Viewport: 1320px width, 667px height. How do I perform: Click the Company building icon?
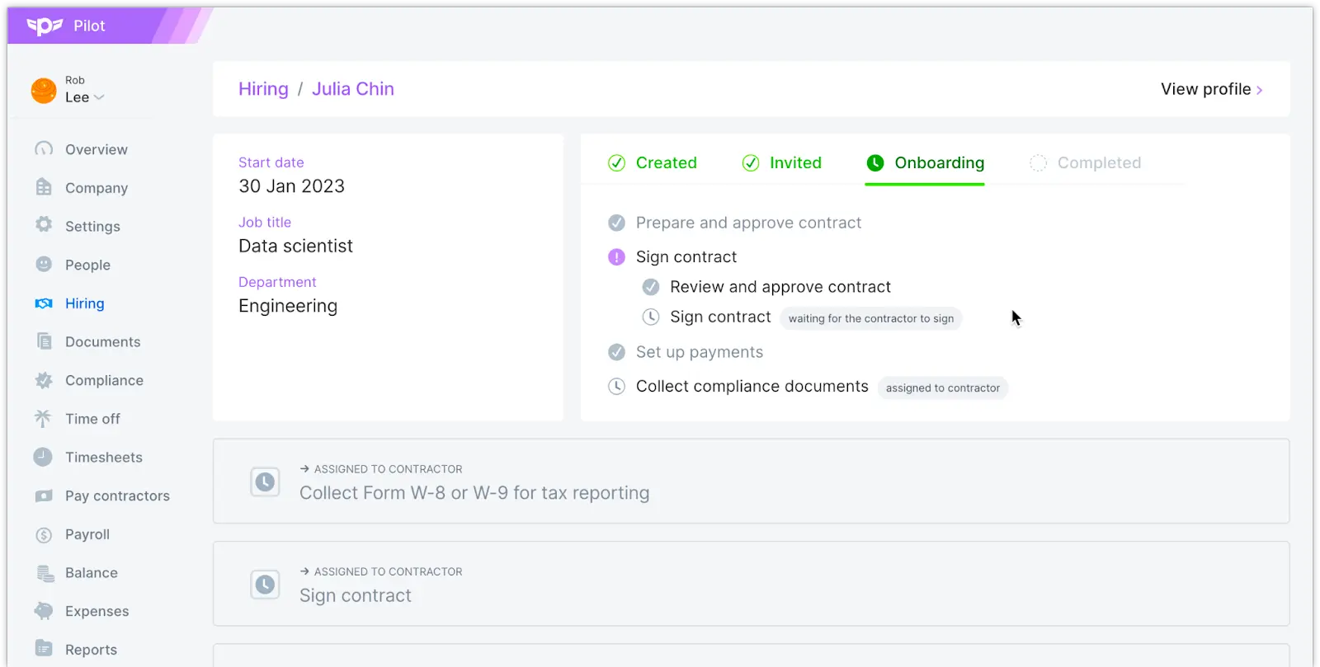click(44, 187)
